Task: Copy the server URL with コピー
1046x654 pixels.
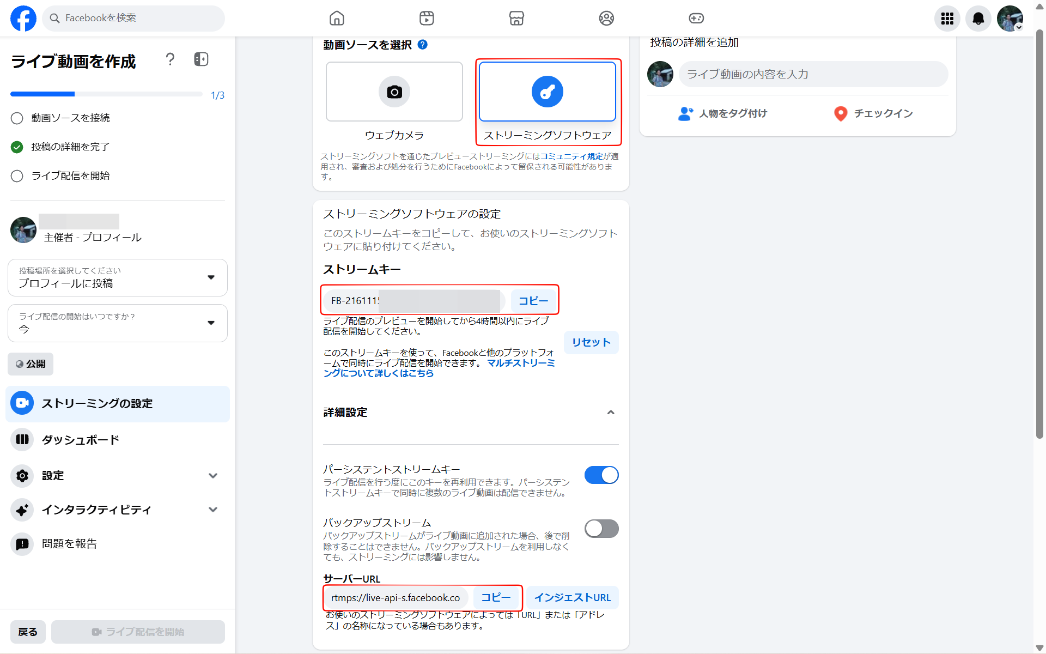Action: (x=496, y=598)
